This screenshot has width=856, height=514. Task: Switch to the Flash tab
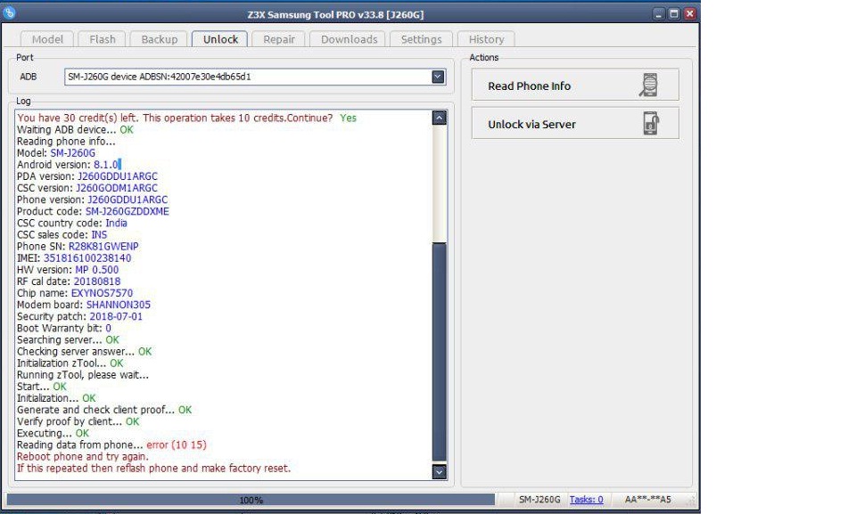(103, 39)
